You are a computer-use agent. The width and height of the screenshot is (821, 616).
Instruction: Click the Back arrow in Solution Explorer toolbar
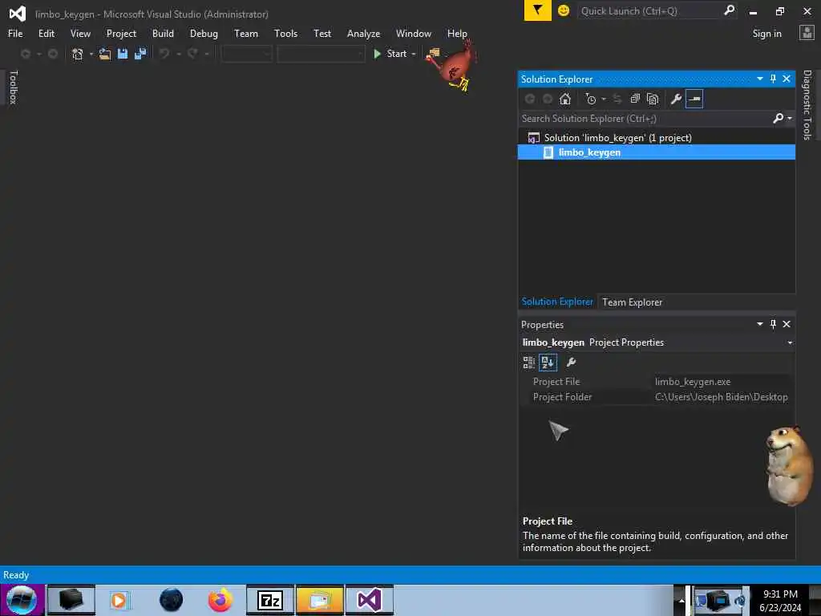tap(530, 99)
